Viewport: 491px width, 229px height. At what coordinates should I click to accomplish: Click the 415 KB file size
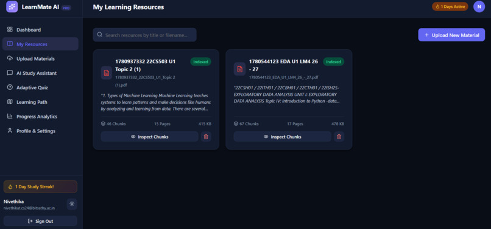pyautogui.click(x=205, y=124)
